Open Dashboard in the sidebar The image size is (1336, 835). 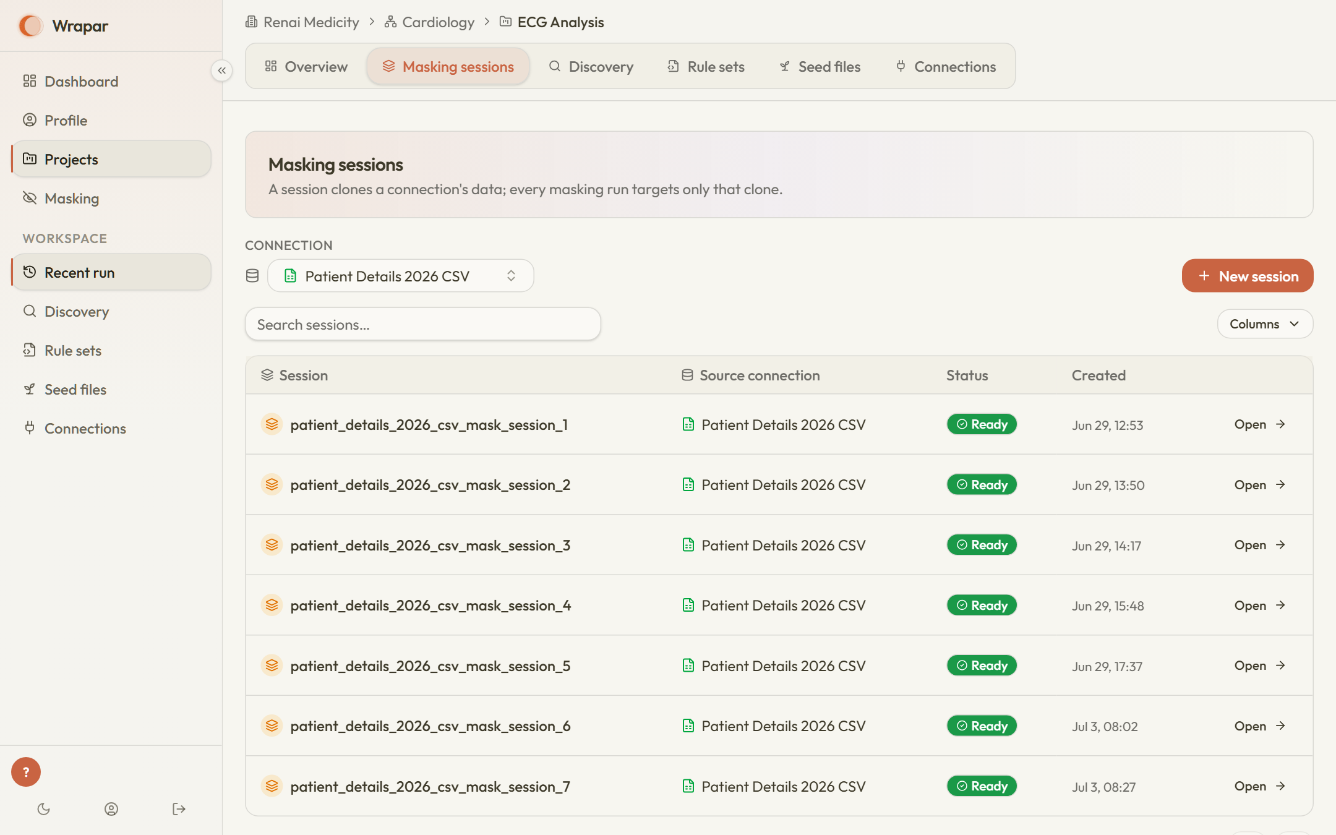[x=111, y=81]
